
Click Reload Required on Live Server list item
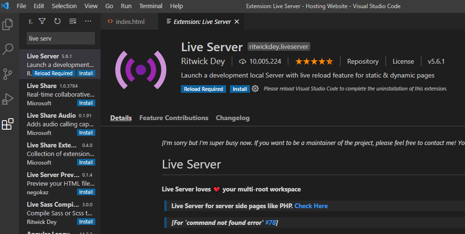pyautogui.click(x=53, y=73)
